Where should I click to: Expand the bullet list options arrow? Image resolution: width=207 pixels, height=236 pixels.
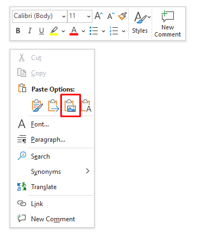[103, 31]
